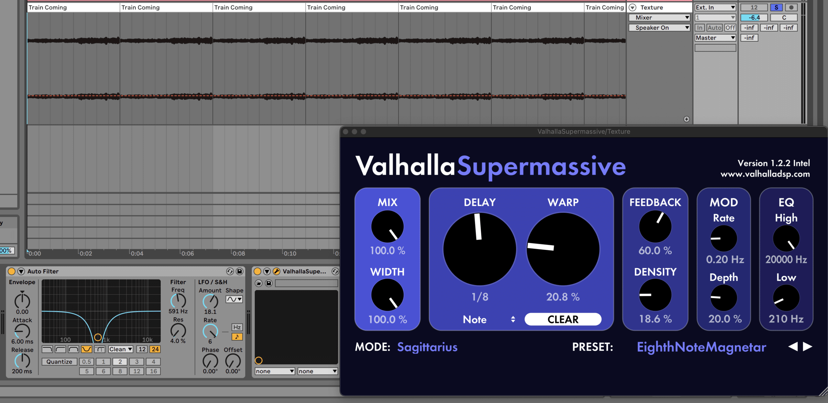828x403 pixels.
Task: Set filter slope to 12 dB
Action: [x=142, y=349]
